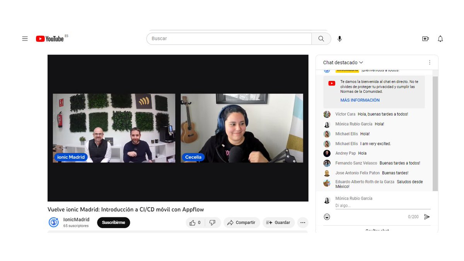Click the ionic Madrid video feed

114,128
